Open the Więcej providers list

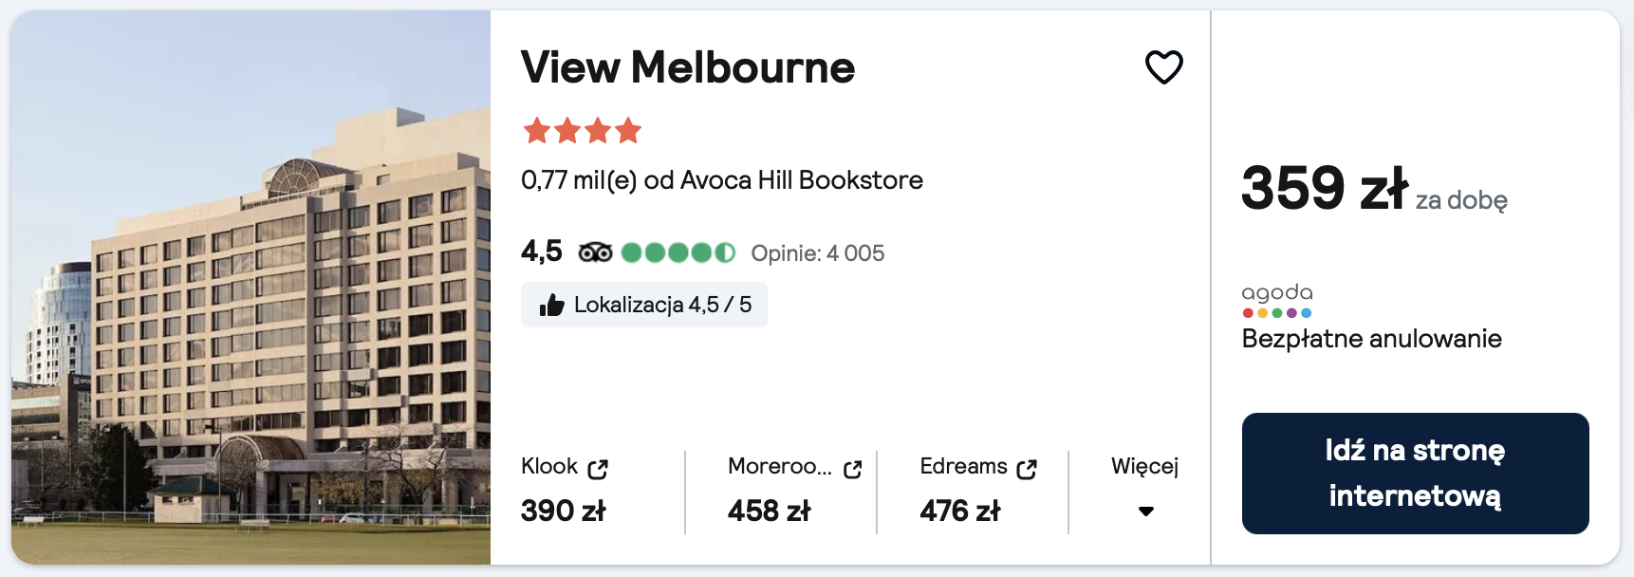tap(1144, 466)
